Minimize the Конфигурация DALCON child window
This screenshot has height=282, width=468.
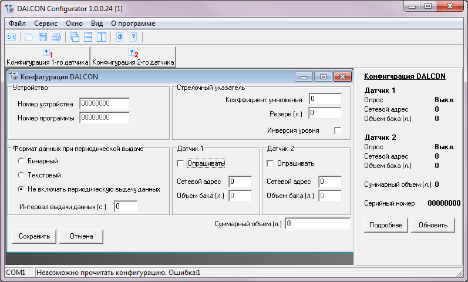click(x=304, y=77)
